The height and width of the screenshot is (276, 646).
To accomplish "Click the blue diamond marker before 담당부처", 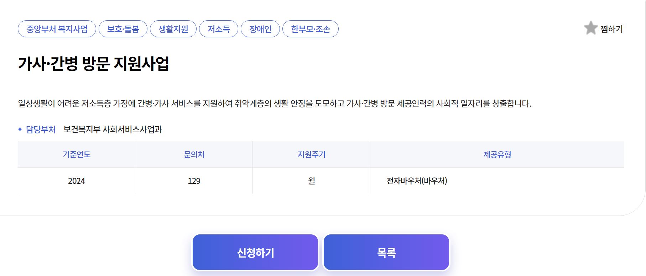I will click(x=20, y=129).
